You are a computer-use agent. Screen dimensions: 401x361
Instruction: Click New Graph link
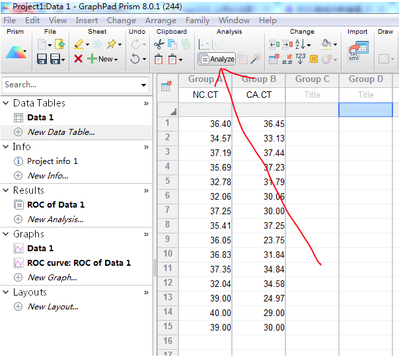[52, 278]
